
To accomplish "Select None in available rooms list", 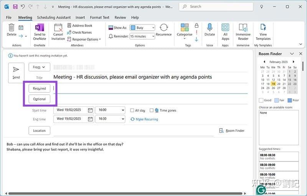I will pos(263,113).
